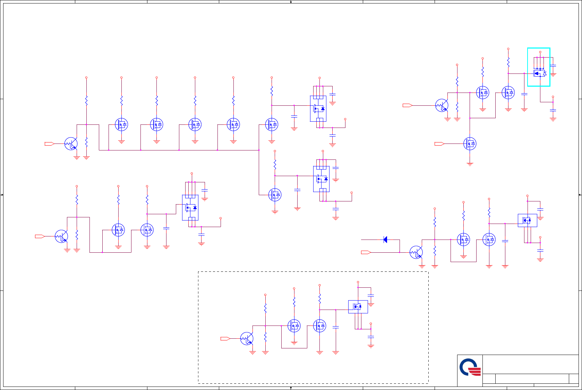Select the input port feeding that standalone MOSFET
The image size is (582, 390).
(x=439, y=144)
